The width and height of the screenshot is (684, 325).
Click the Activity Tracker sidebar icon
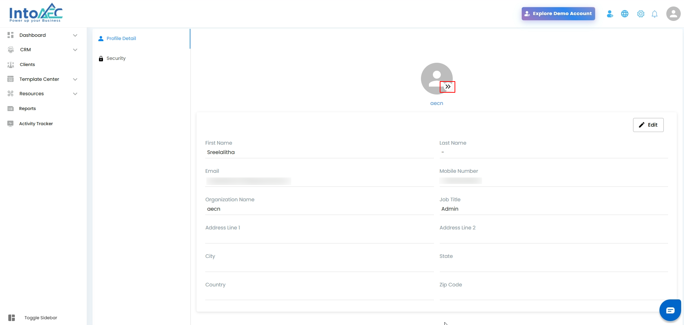click(10, 123)
